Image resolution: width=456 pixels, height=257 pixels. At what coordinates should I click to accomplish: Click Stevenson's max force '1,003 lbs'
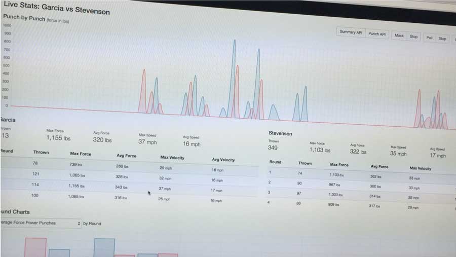point(335,195)
